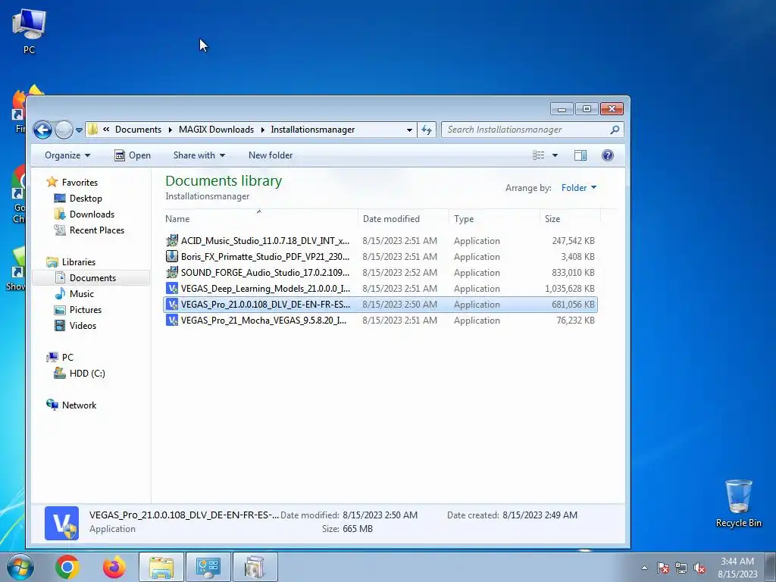The width and height of the screenshot is (776, 582).
Task: Select the VEGAS_Pro_21.0.0.108 file icon
Action: pos(172,305)
